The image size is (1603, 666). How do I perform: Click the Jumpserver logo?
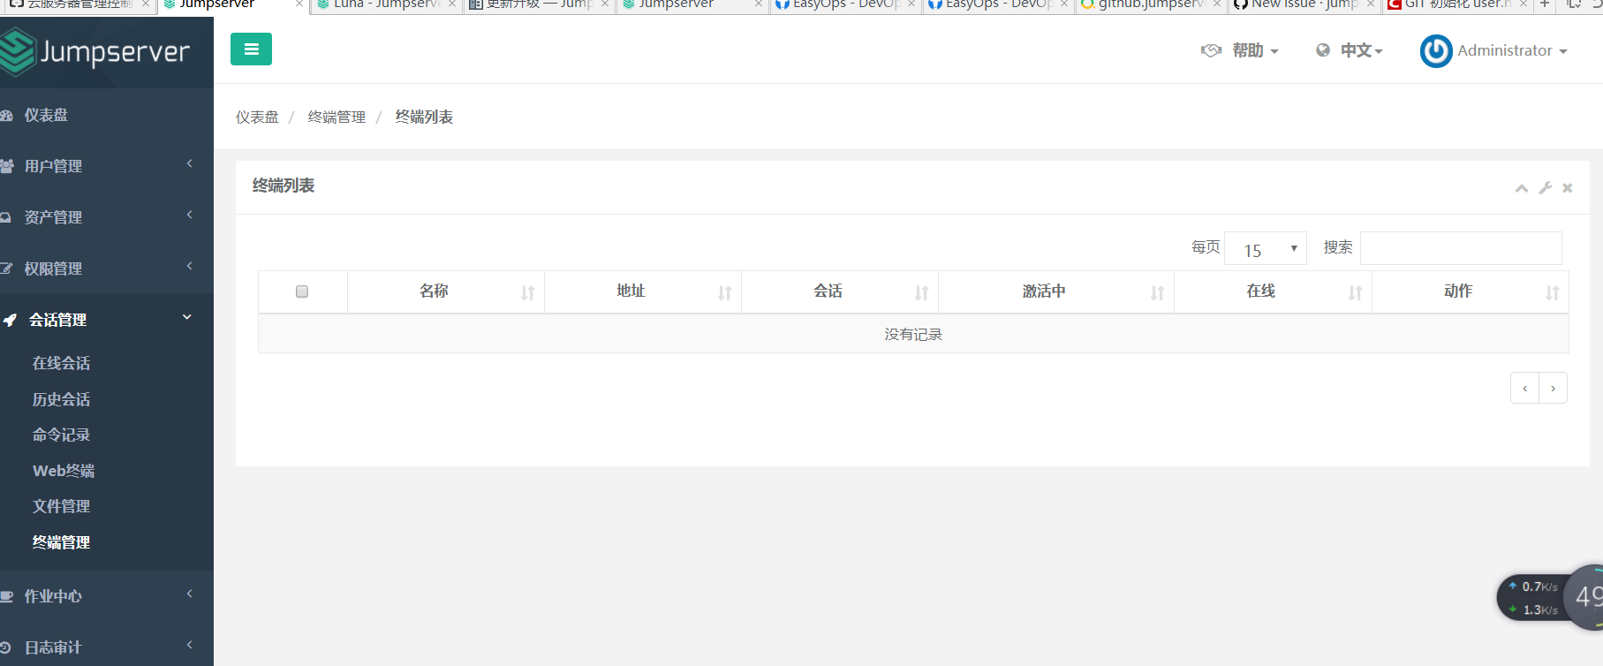point(95,52)
